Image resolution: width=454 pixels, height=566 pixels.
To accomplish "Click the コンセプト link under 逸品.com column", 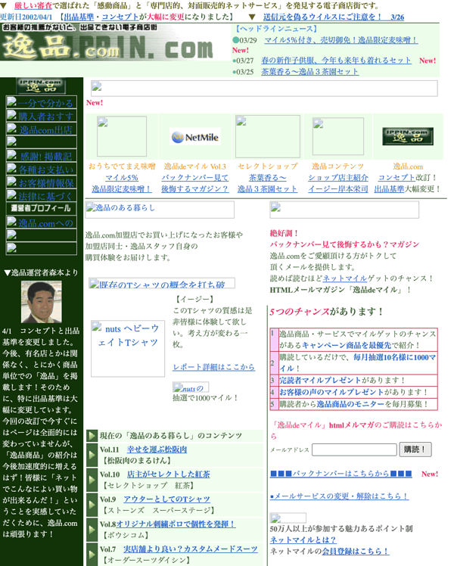I will coord(396,178).
